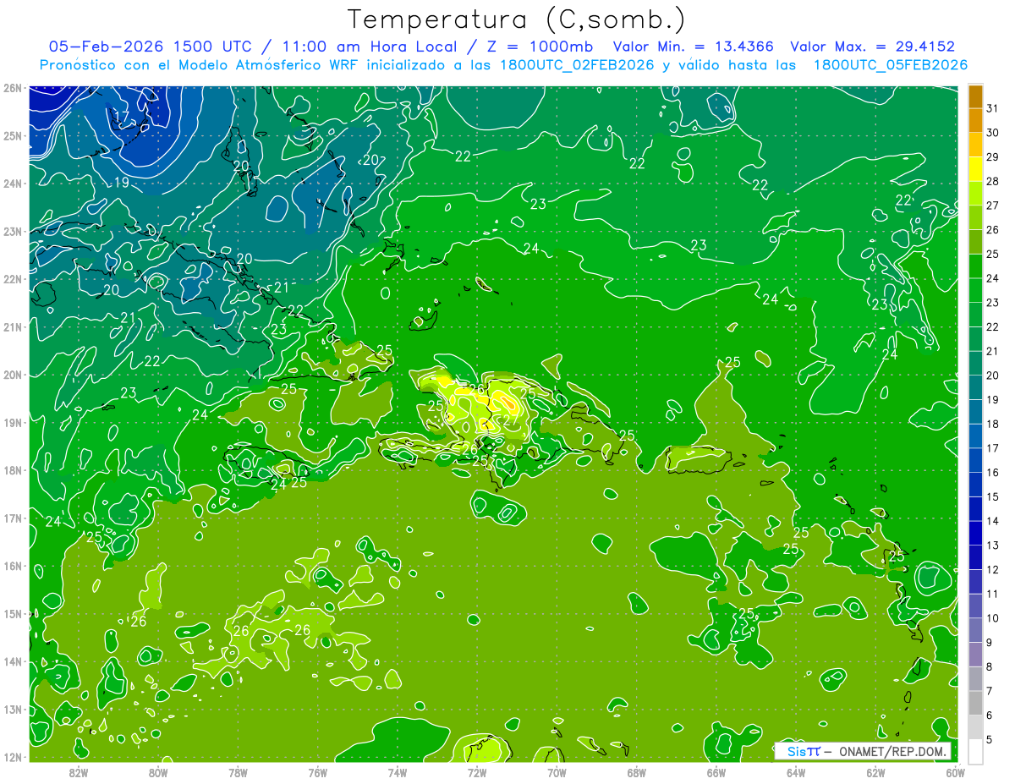
Task: Click the colorbar label 12
Action: (x=993, y=569)
